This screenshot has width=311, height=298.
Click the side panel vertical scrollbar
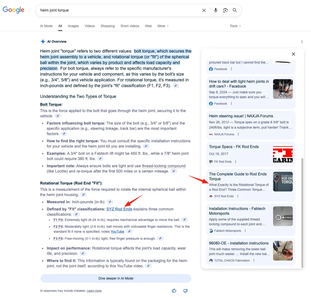pos(302,212)
